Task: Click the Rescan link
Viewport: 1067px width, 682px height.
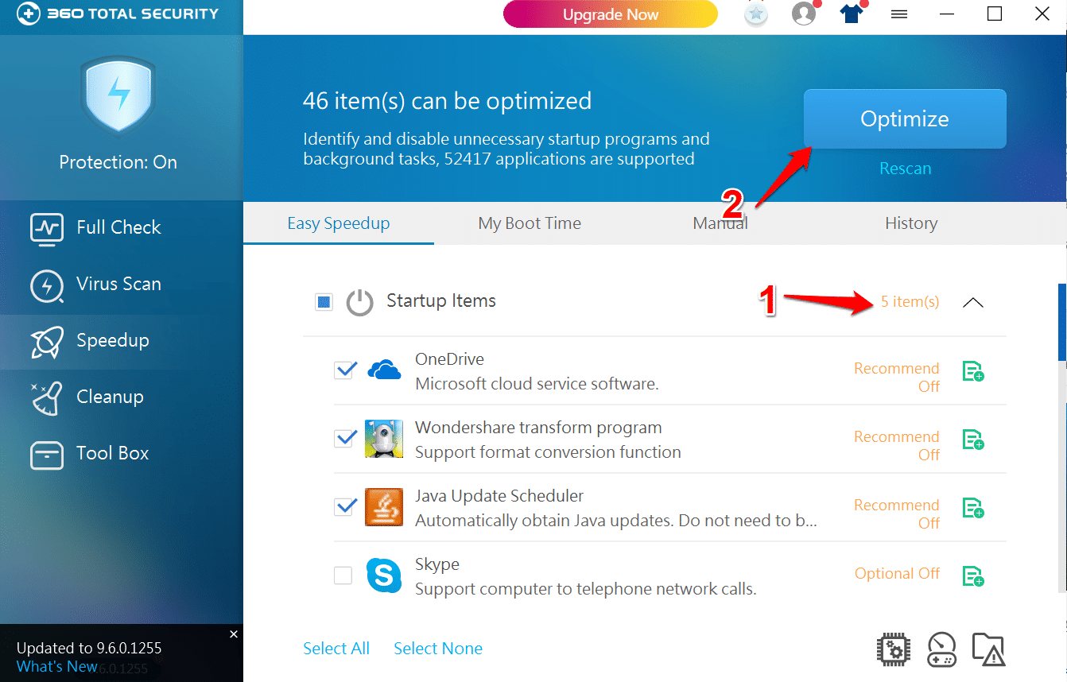Action: pyautogui.click(x=905, y=169)
